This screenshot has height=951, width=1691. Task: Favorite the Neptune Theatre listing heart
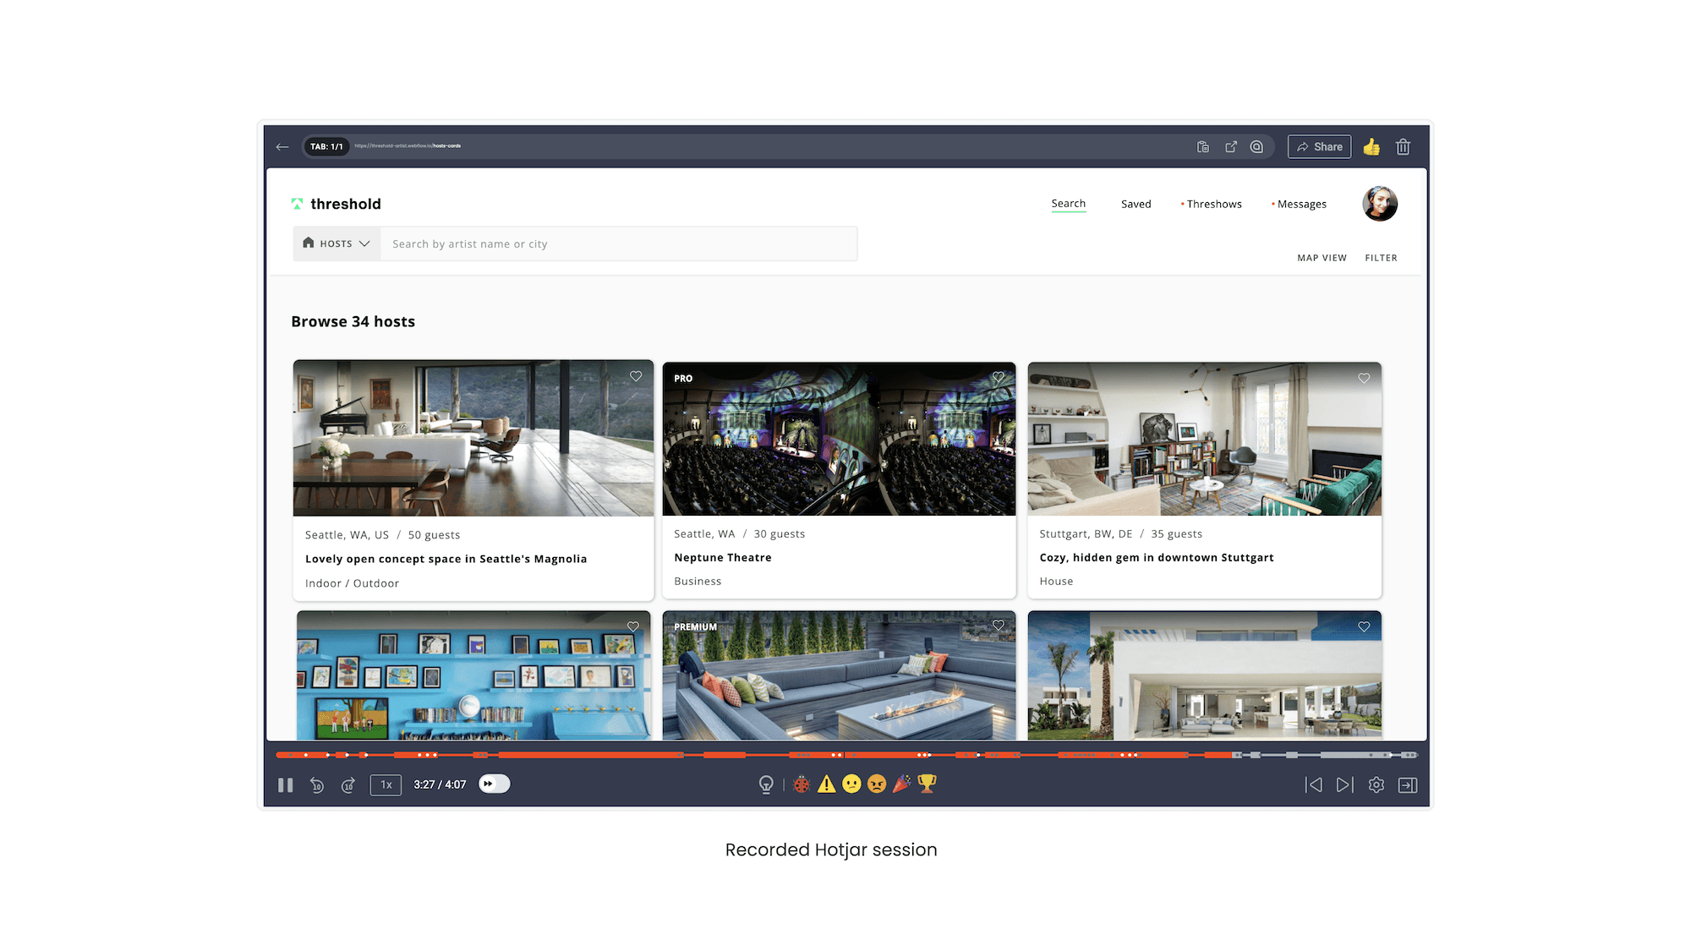(999, 377)
